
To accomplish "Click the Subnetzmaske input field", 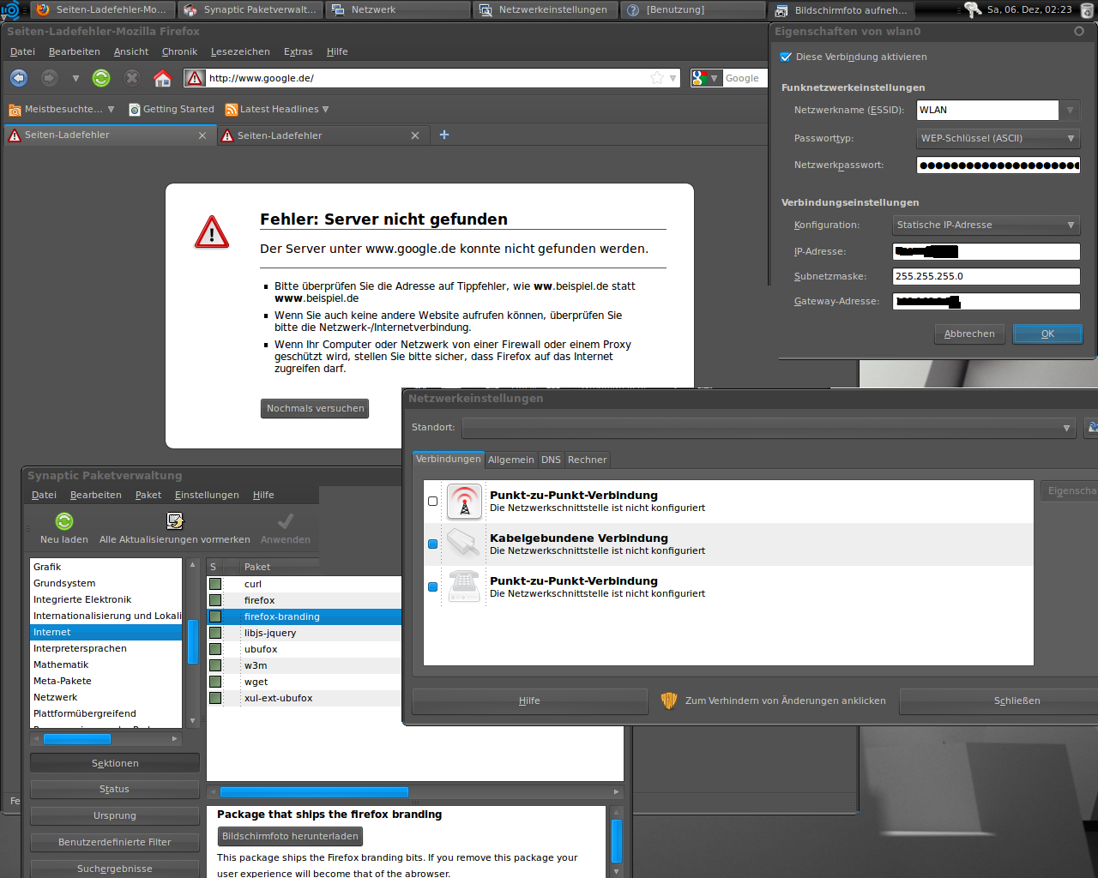I will click(x=986, y=276).
